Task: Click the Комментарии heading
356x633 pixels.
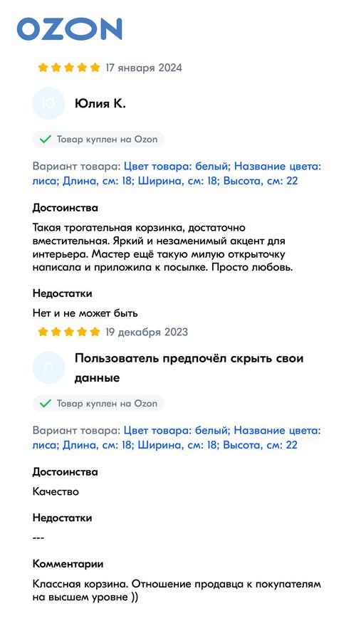Action: (x=68, y=564)
